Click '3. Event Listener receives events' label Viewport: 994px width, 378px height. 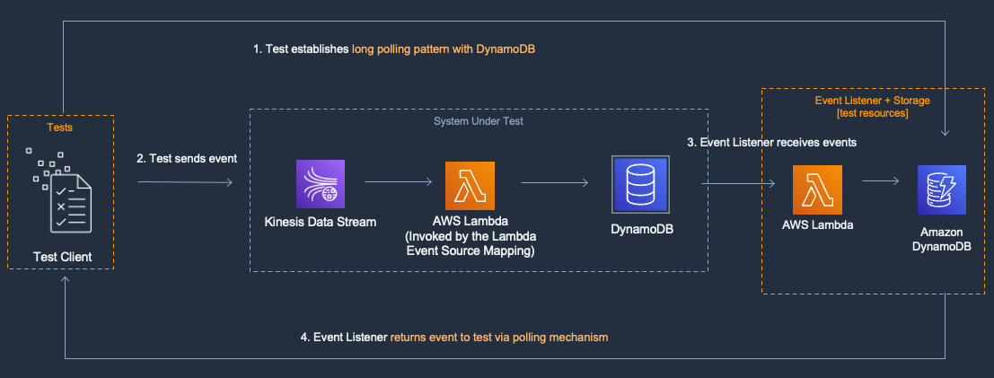pyautogui.click(x=772, y=143)
